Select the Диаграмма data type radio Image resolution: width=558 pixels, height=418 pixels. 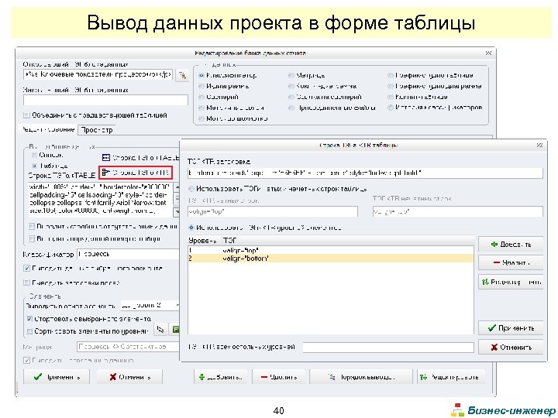(x=201, y=86)
